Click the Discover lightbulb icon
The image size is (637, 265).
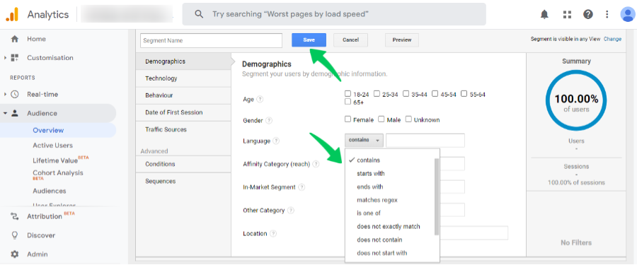[15, 235]
